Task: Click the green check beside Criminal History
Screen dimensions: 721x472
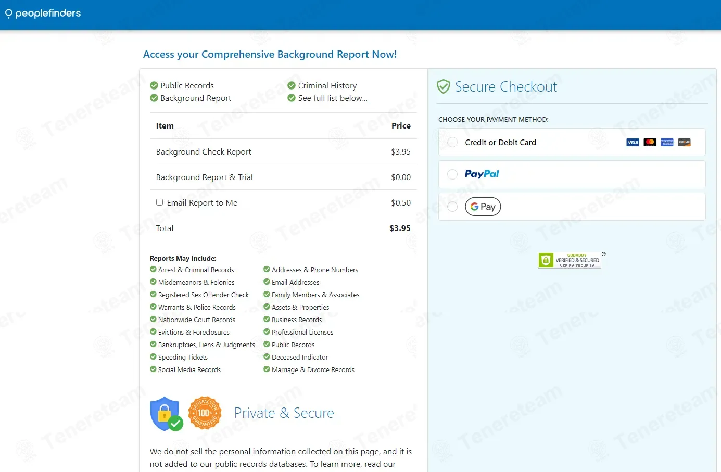Action: [x=292, y=85]
